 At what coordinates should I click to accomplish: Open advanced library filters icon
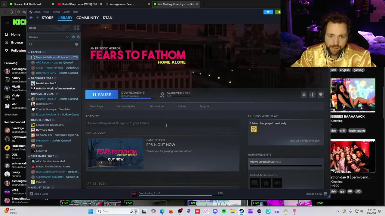(x=76, y=44)
